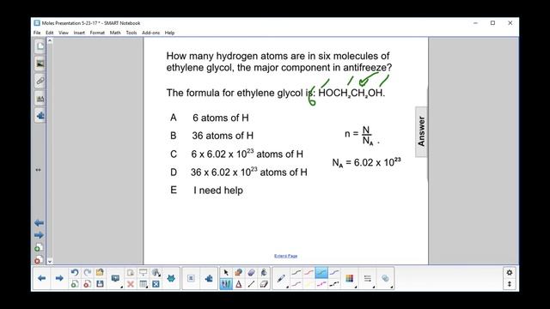The width and height of the screenshot is (550, 309).
Task: Open the Add-ons puzzle side tab
Action: 40,115
